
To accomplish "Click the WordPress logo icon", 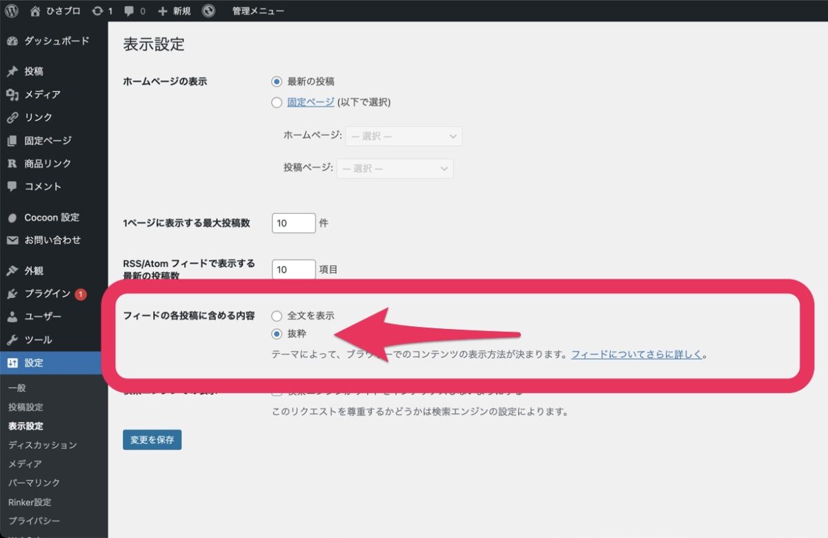I will [12, 11].
